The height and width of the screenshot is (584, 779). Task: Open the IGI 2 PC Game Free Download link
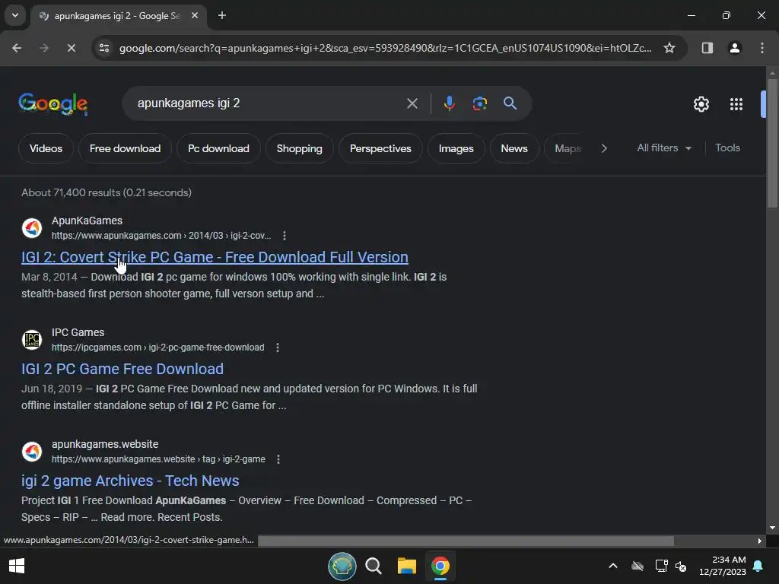click(x=122, y=369)
